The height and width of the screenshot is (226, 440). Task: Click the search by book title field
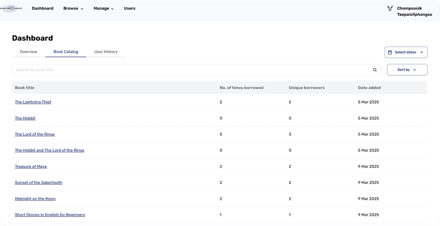pyautogui.click(x=191, y=70)
